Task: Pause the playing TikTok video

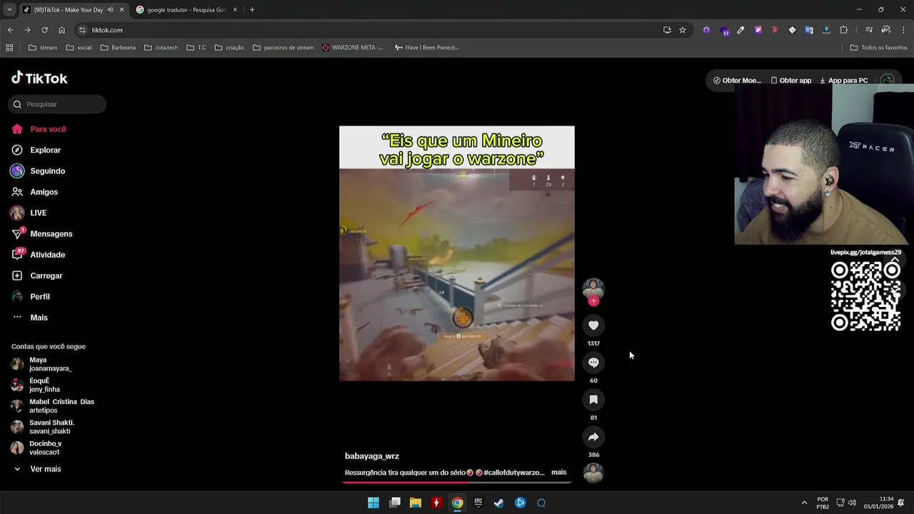Action: click(x=457, y=253)
